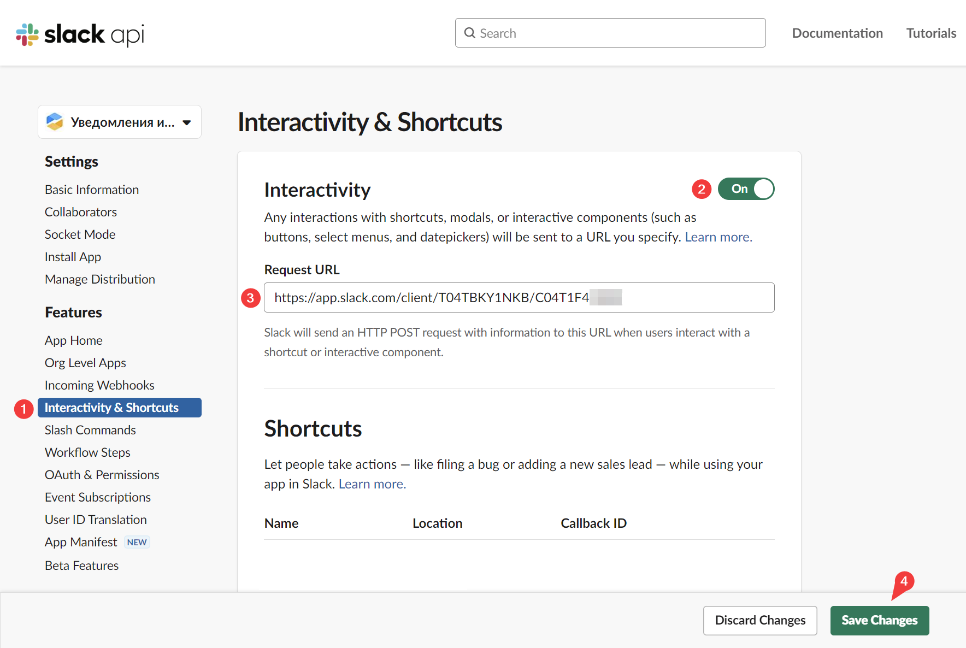This screenshot has width=966, height=648.
Task: Open Workflow Steps page
Action: tap(87, 452)
